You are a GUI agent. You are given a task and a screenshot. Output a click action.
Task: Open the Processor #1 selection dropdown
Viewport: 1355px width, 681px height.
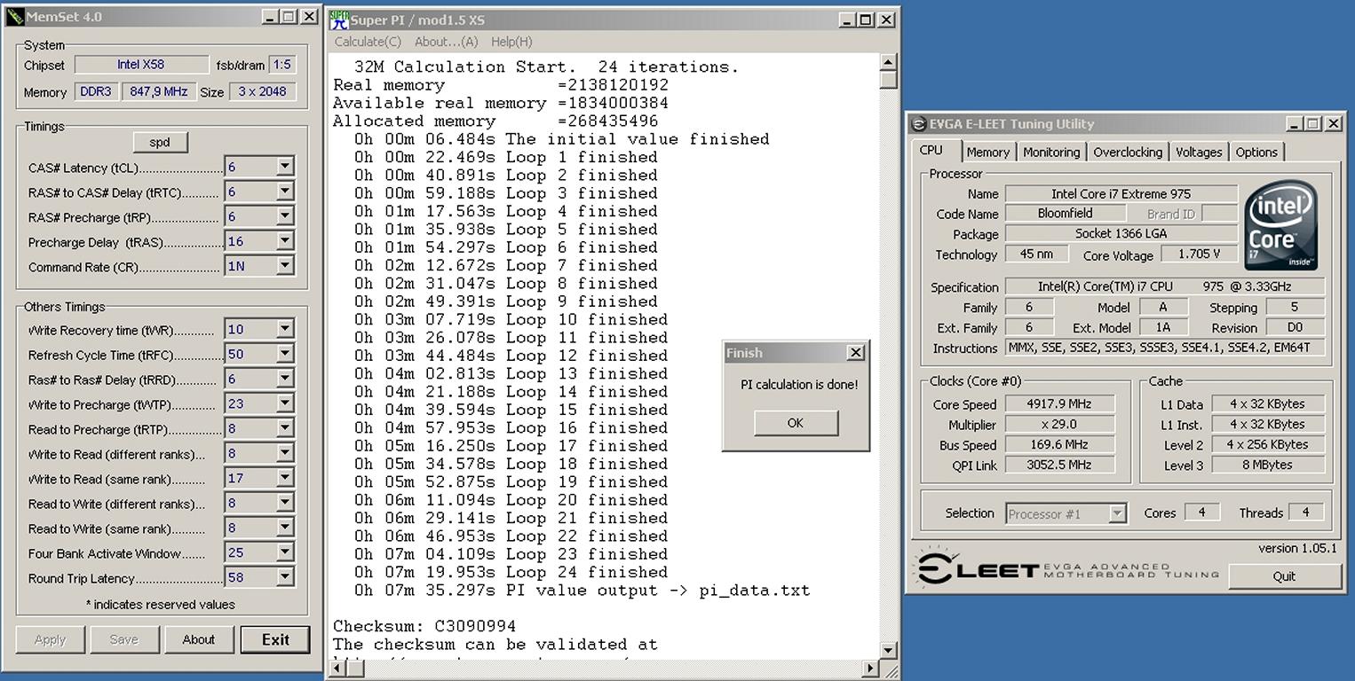coord(1117,513)
